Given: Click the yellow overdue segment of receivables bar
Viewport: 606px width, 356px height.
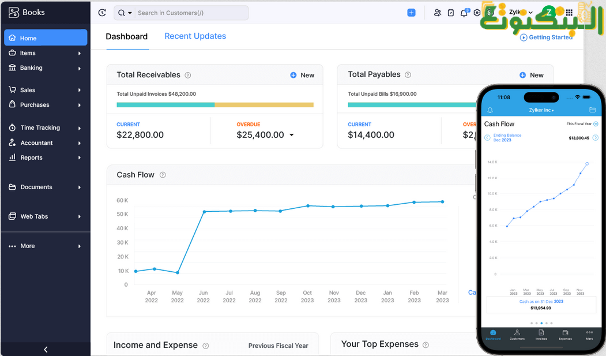Looking at the screenshot, I should (264, 105).
